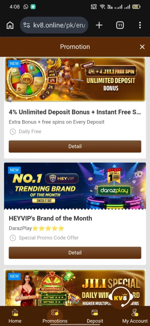Open the My Account tab

pos(135,316)
